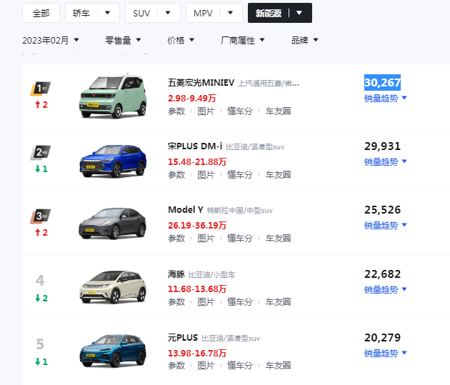Open 懂车分 for 海豚

click(240, 302)
